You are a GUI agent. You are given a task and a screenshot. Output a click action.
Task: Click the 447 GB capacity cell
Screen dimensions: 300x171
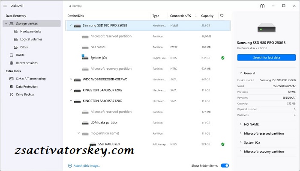[x=206, y=80]
